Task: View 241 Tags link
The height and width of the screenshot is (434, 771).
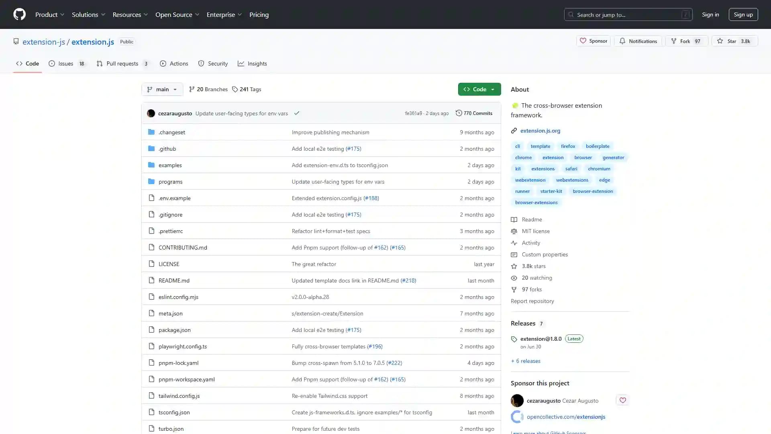Action: [247, 89]
